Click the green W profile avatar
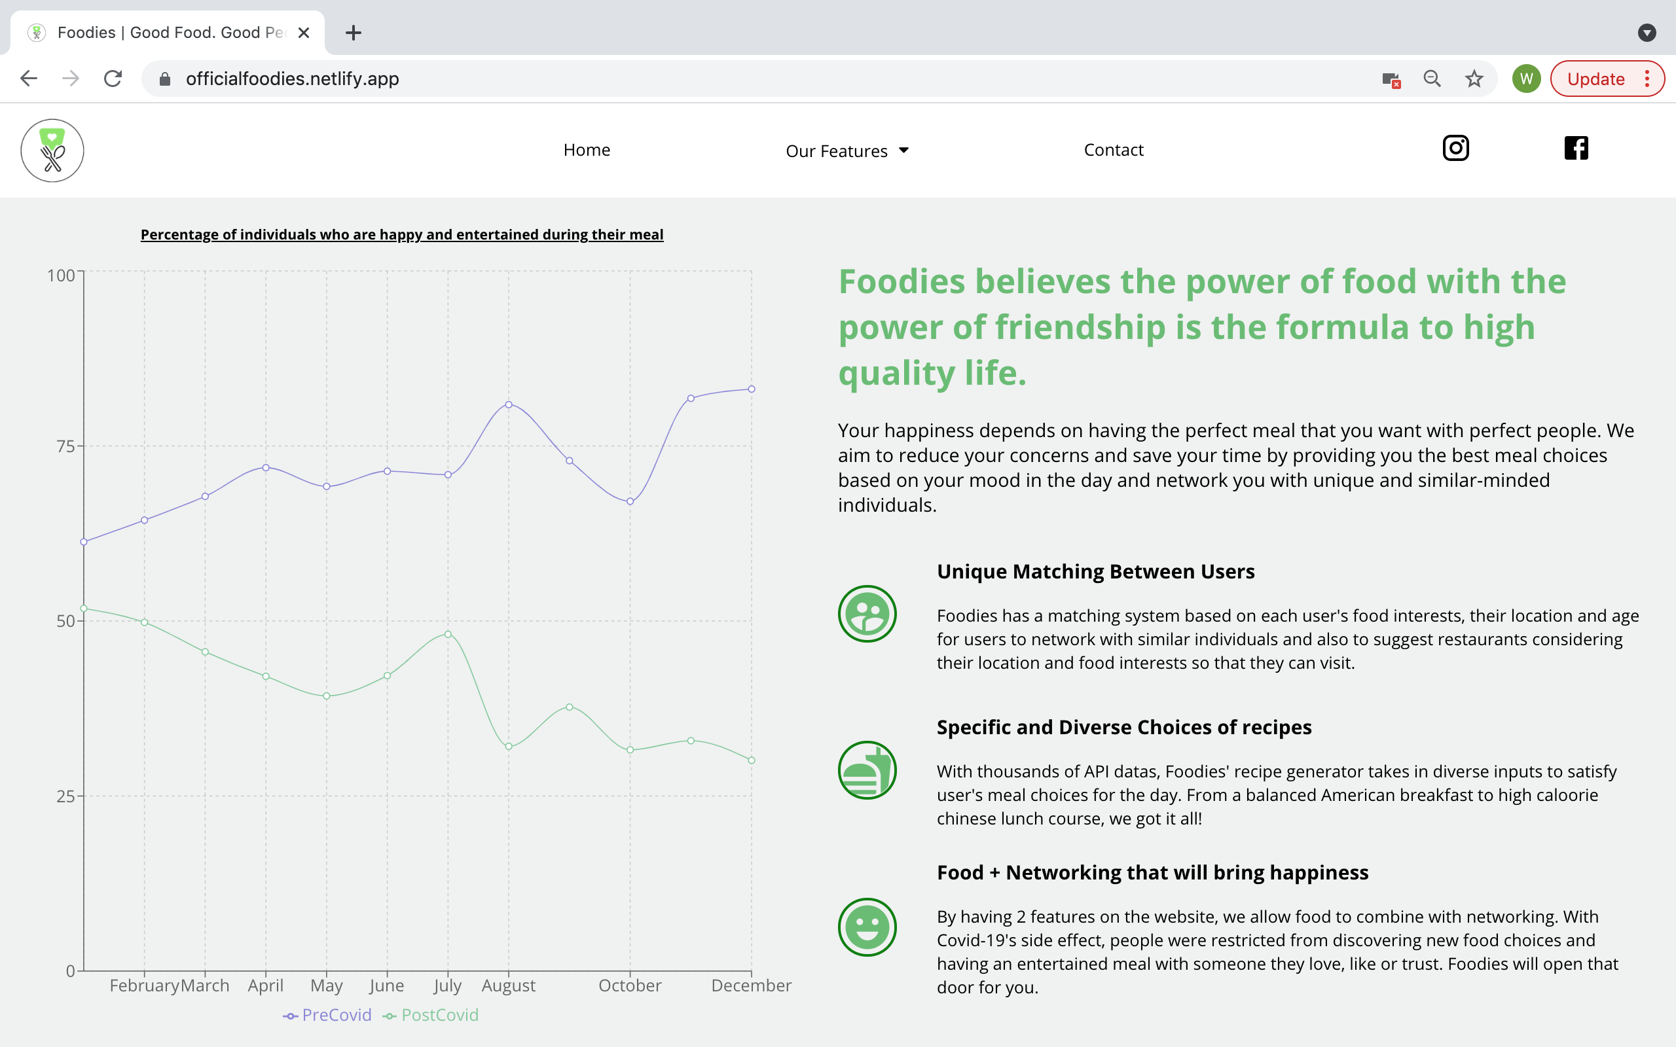This screenshot has width=1676, height=1047. (x=1525, y=79)
